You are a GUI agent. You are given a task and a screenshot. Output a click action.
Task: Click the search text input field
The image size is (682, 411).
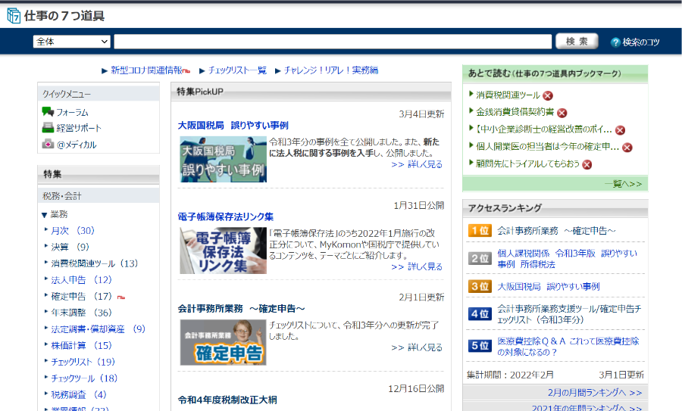pyautogui.click(x=333, y=42)
